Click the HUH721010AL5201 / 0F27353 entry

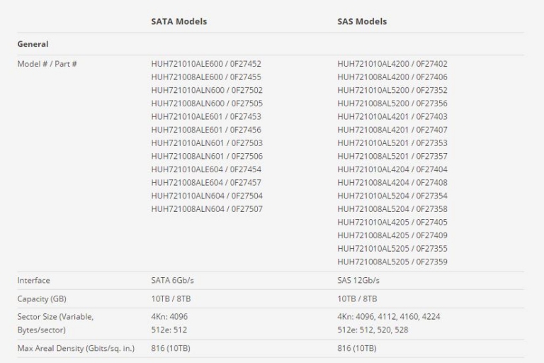(x=392, y=143)
